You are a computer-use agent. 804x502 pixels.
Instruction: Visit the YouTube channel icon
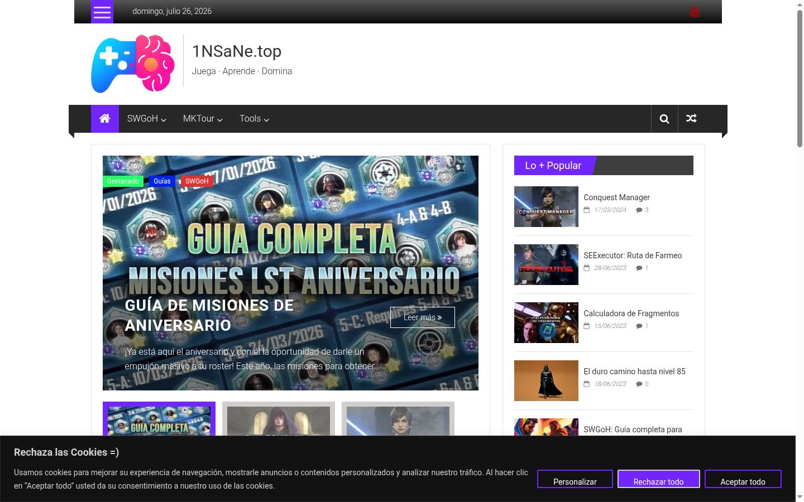pos(694,11)
